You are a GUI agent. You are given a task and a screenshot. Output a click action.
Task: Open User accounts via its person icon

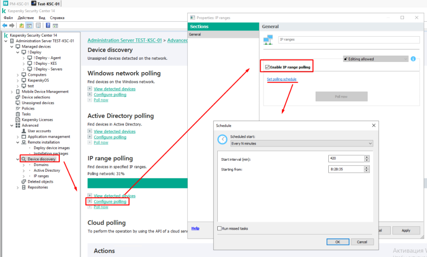click(23, 131)
